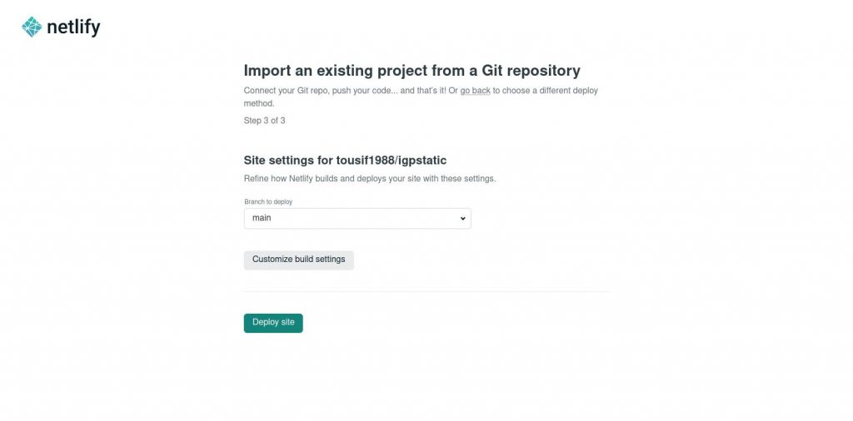Click 'and that's it!' phrase in intro

point(423,91)
